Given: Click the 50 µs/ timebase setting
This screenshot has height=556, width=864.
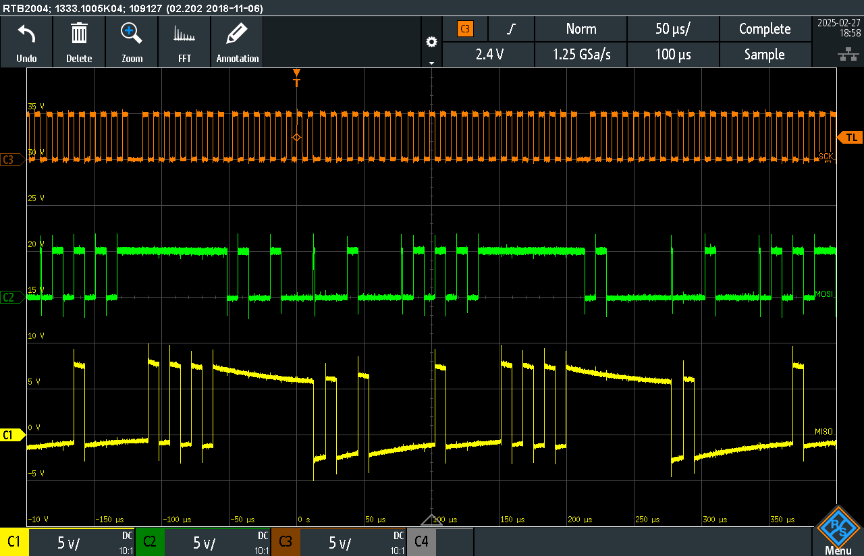Looking at the screenshot, I should pos(673,29).
